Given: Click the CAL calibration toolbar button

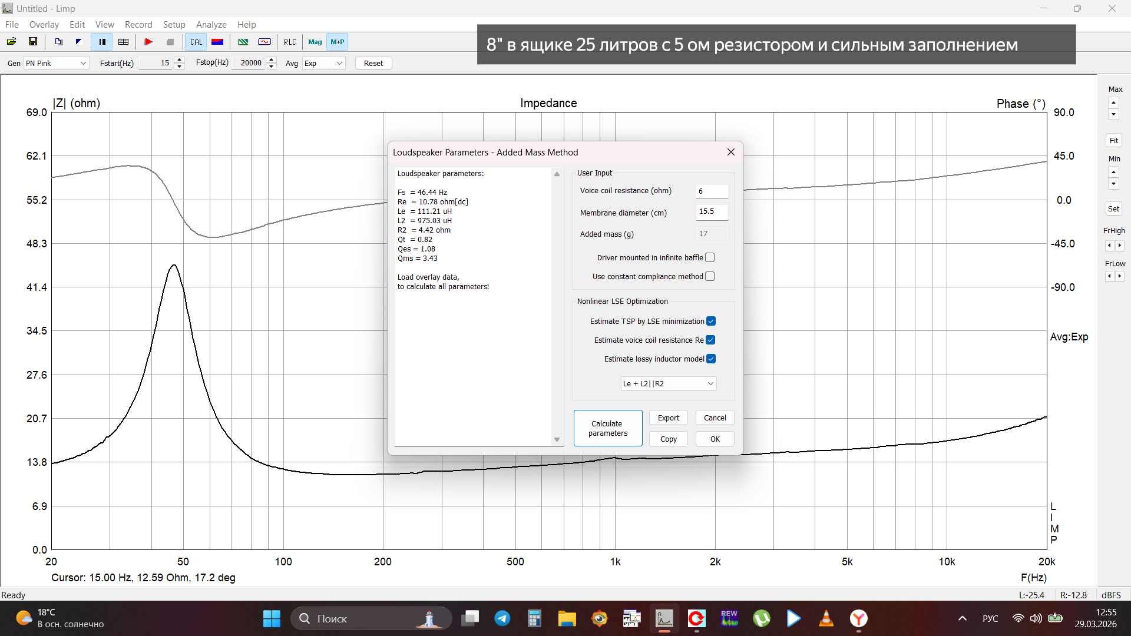Looking at the screenshot, I should point(196,42).
